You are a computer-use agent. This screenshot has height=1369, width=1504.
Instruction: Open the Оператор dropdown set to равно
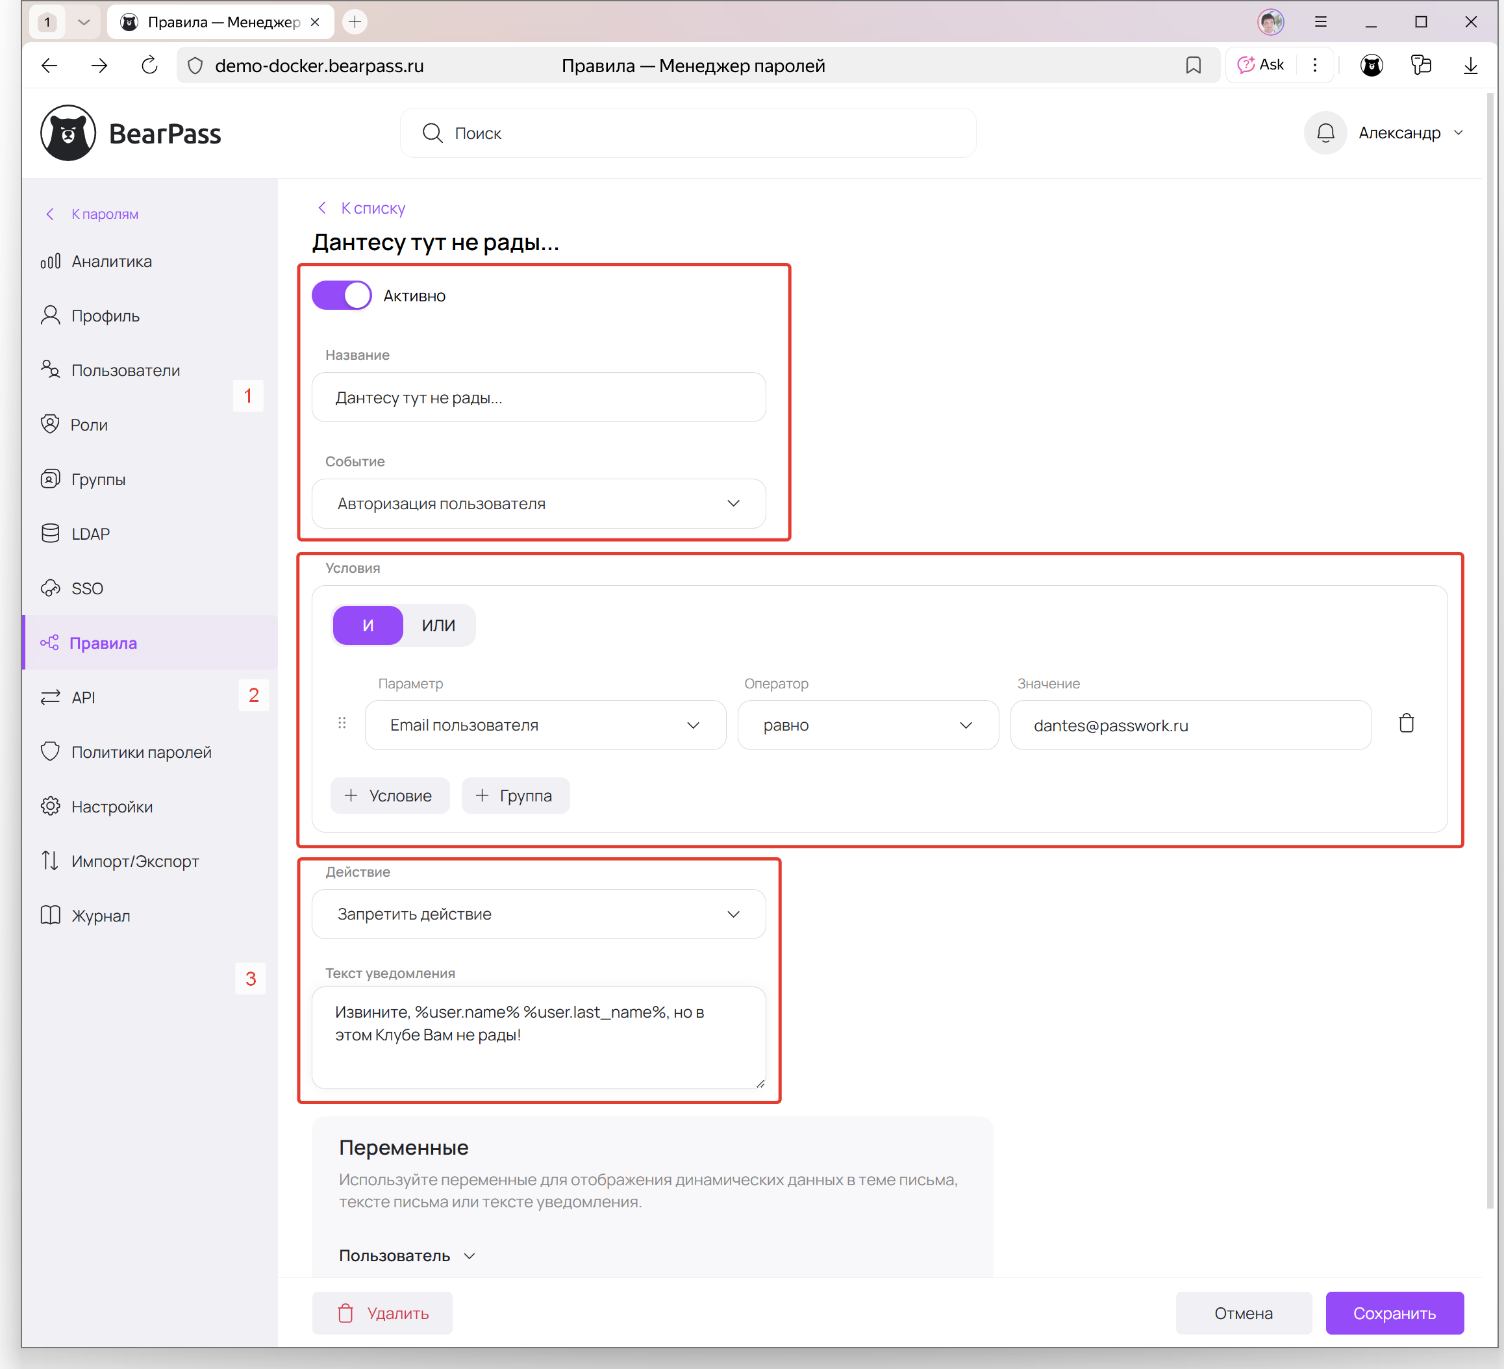coord(867,725)
